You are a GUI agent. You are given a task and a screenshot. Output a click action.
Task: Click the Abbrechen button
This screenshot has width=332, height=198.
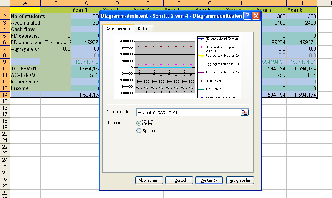coord(149,180)
